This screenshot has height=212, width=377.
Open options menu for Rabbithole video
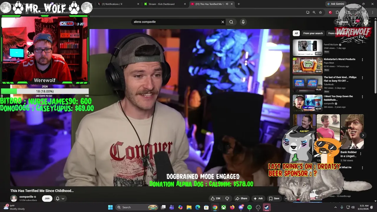click(x=362, y=97)
